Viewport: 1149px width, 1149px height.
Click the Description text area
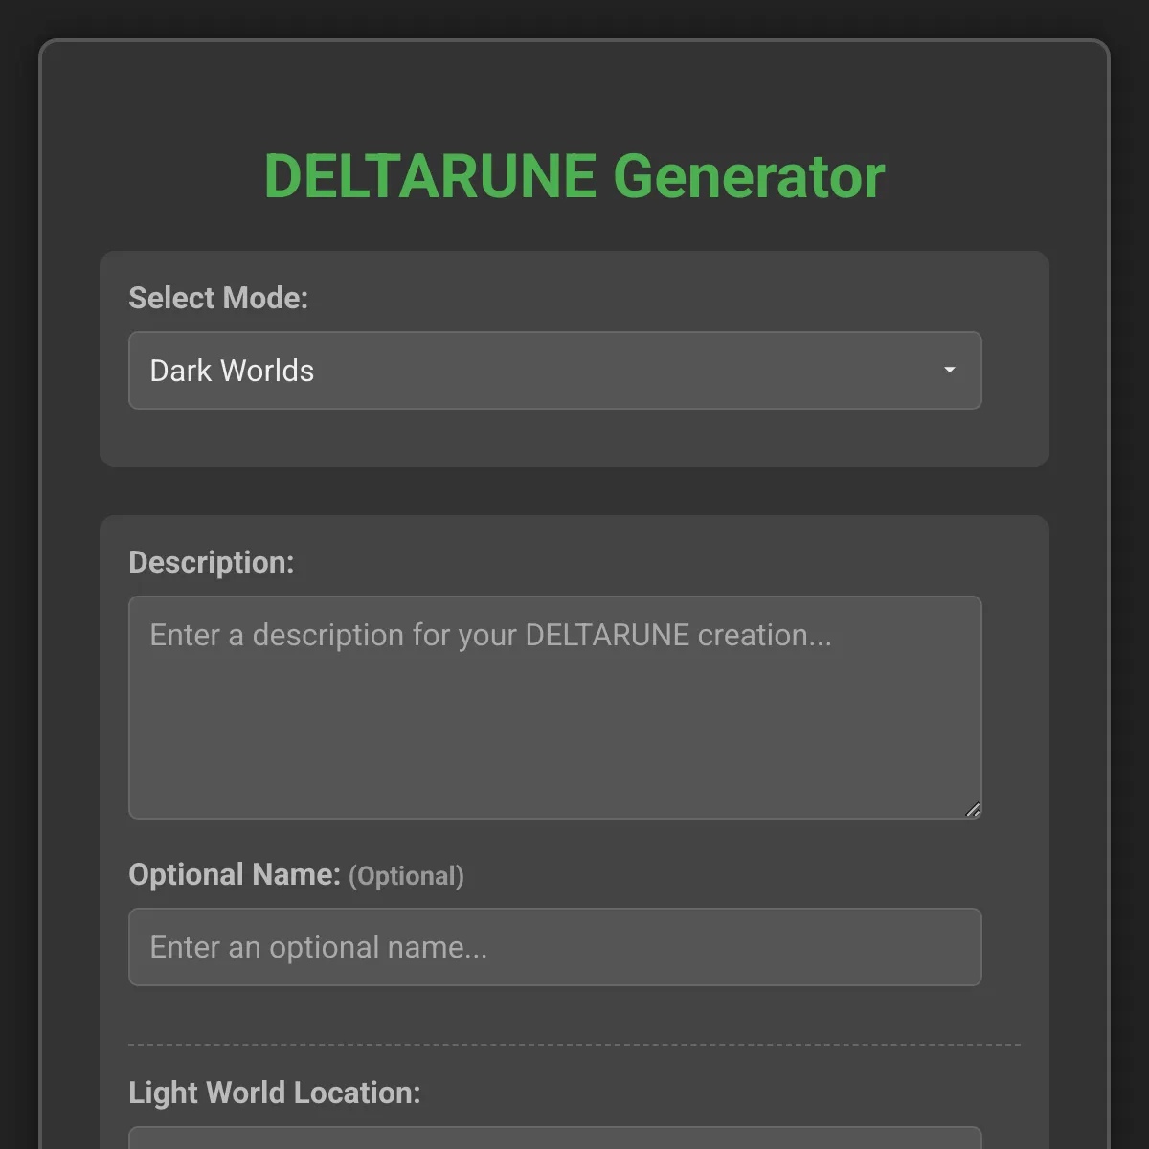pos(555,708)
